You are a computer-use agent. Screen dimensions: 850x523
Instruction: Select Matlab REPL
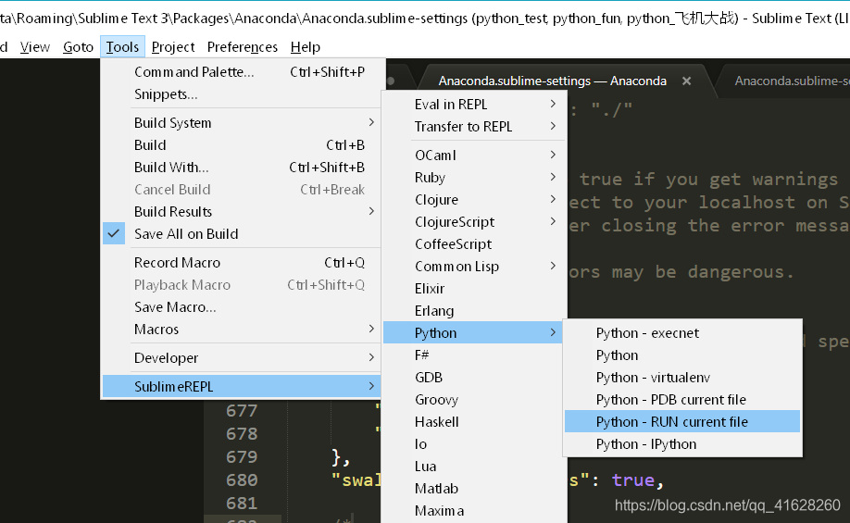[x=474, y=489]
